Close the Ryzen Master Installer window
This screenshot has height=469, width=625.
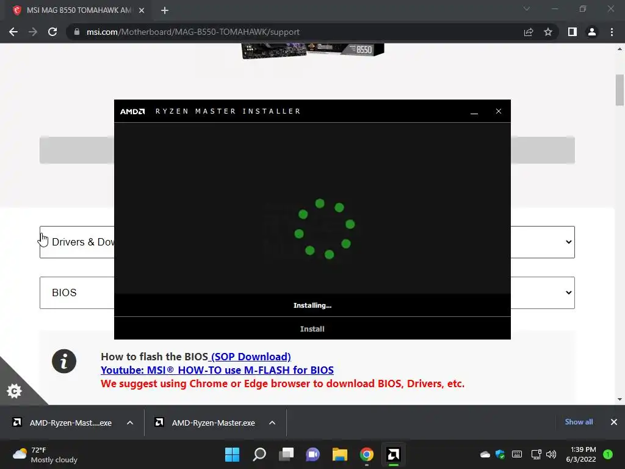point(499,111)
